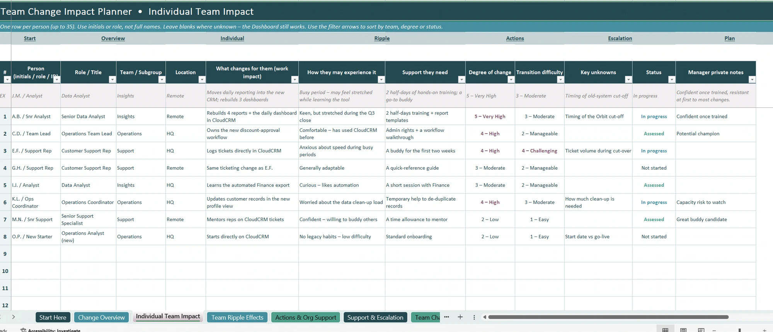773x332 pixels.
Task: Open the Support & Escalation sheet tab
Action: (x=375, y=317)
